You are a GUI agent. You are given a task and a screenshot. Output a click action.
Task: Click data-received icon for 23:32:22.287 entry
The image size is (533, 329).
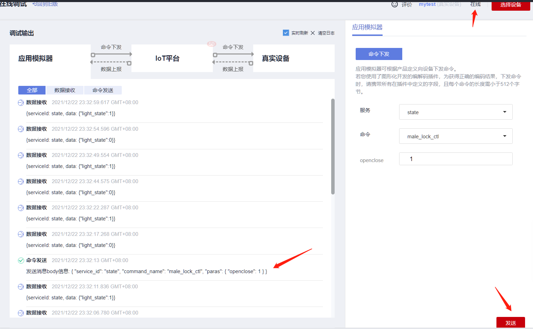[x=21, y=208]
